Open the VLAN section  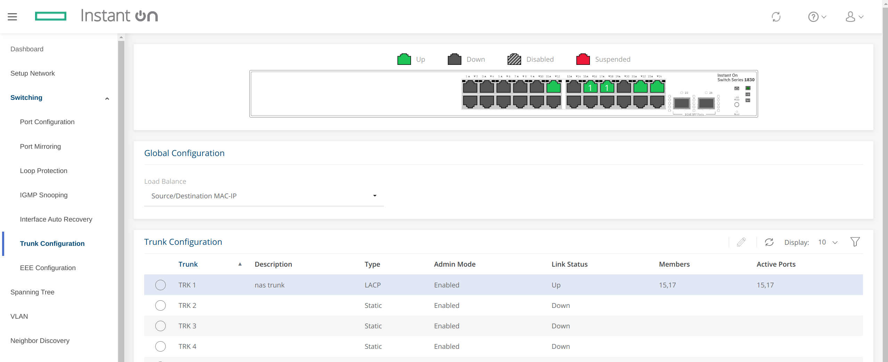click(x=19, y=316)
